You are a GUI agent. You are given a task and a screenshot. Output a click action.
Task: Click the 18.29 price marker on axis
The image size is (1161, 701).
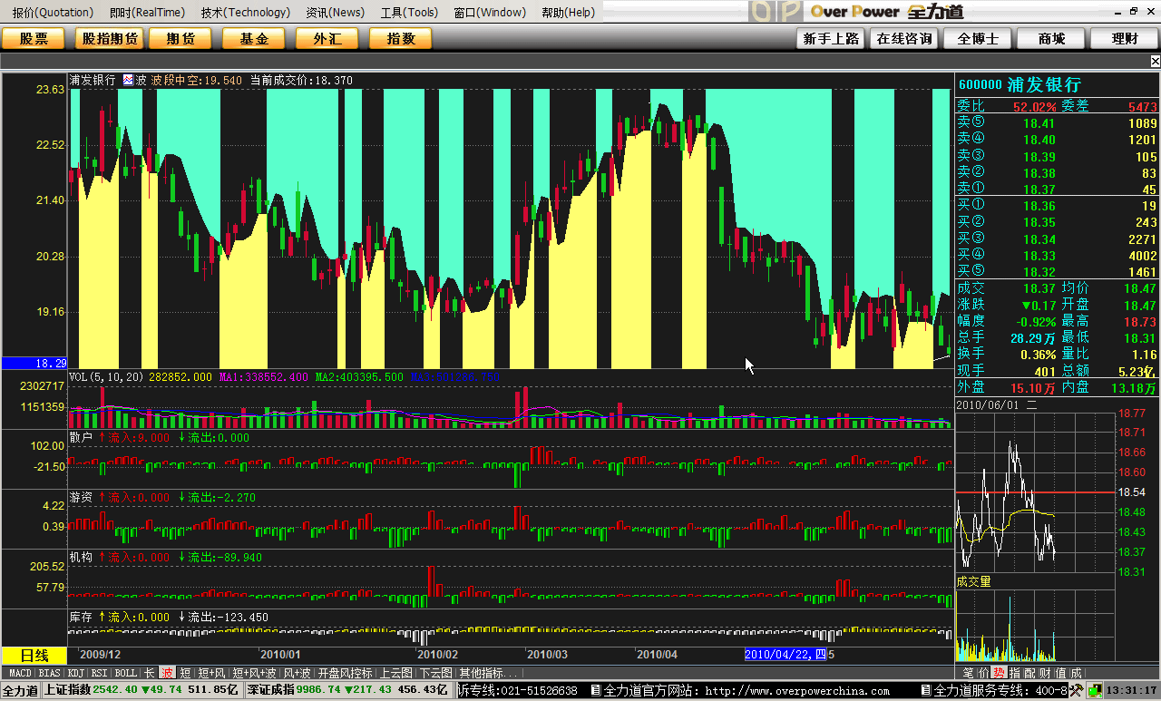click(x=34, y=363)
